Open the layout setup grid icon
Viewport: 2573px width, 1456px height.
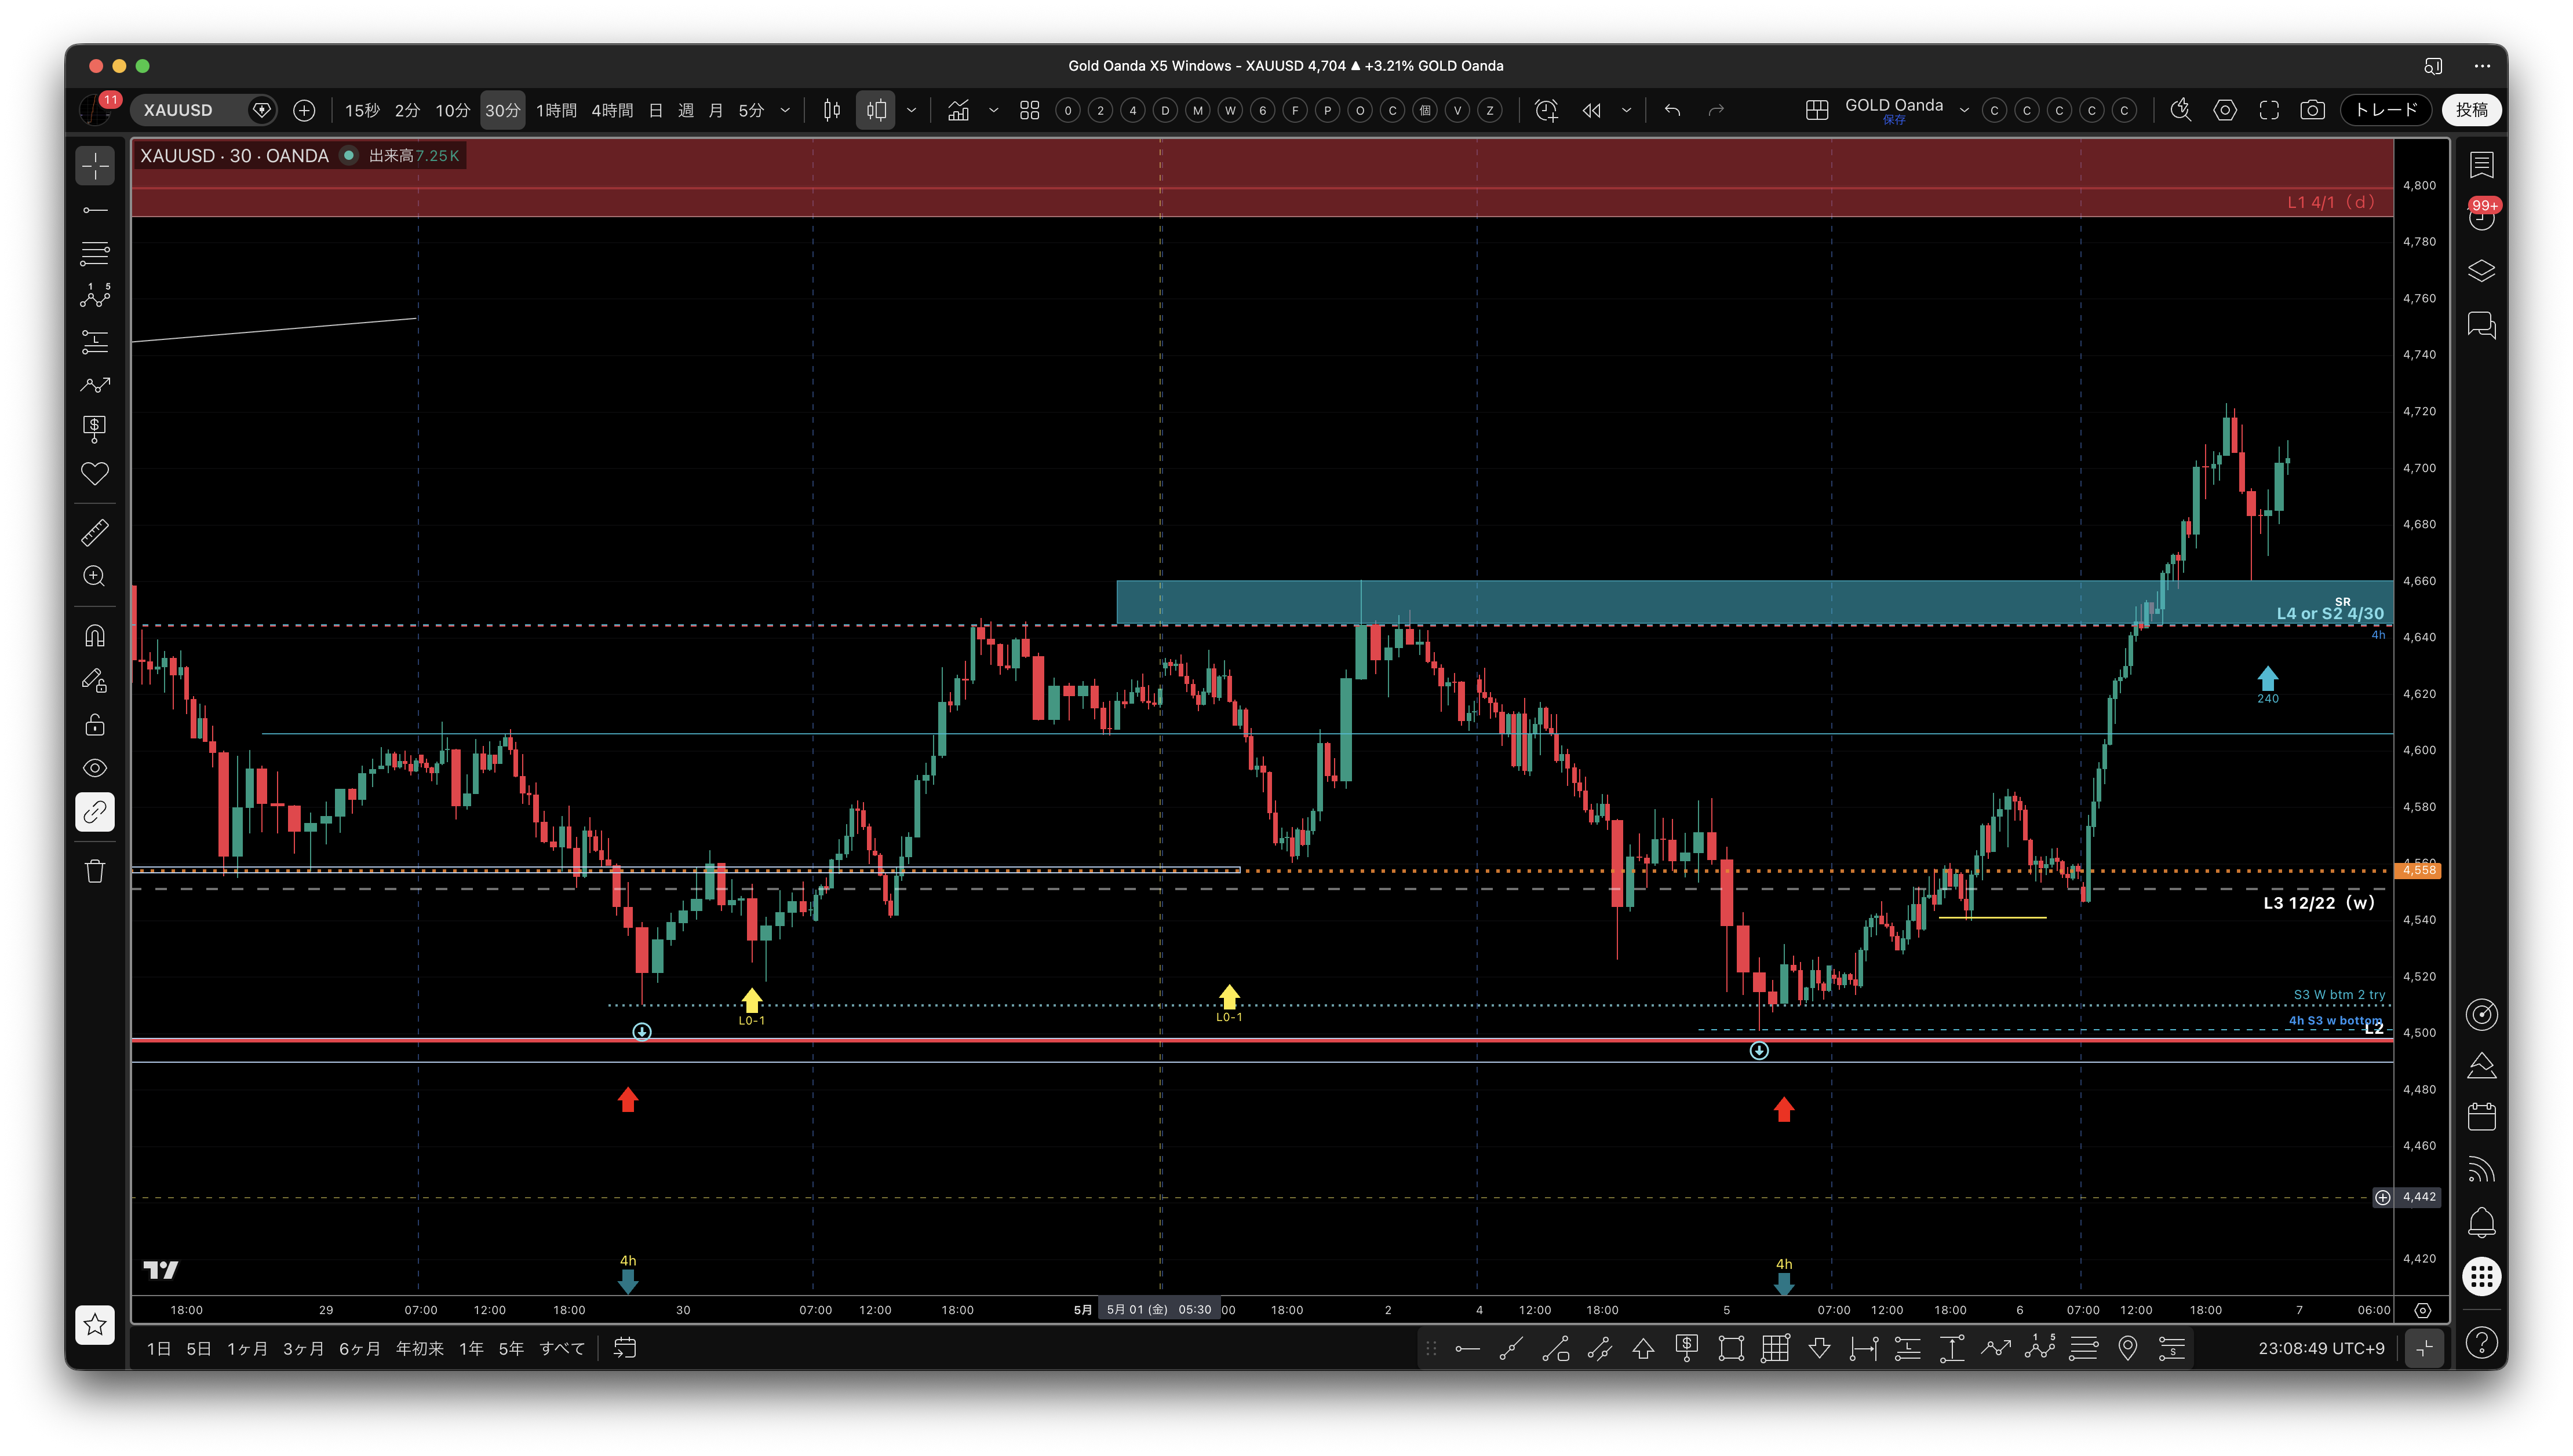[1818, 110]
